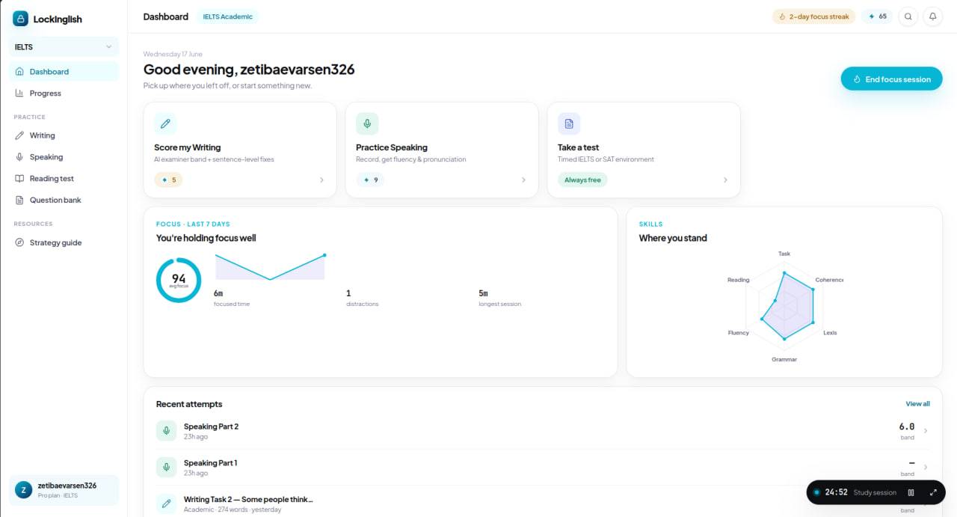Open notifications bell icon
The image size is (957, 517).
[x=932, y=16]
